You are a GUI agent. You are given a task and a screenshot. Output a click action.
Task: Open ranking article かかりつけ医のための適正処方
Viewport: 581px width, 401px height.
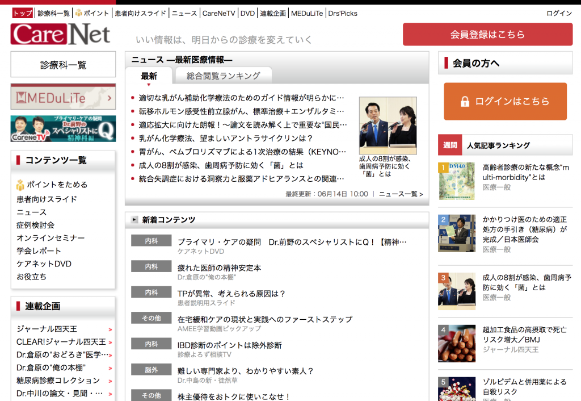tap(525, 229)
